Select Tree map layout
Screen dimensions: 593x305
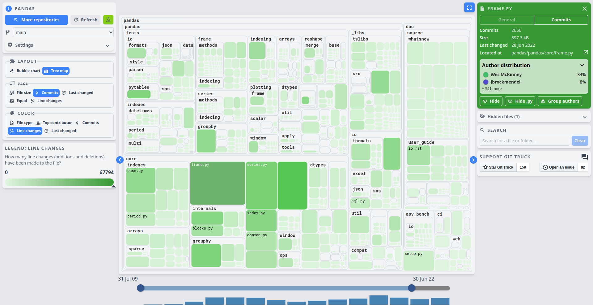[56, 71]
